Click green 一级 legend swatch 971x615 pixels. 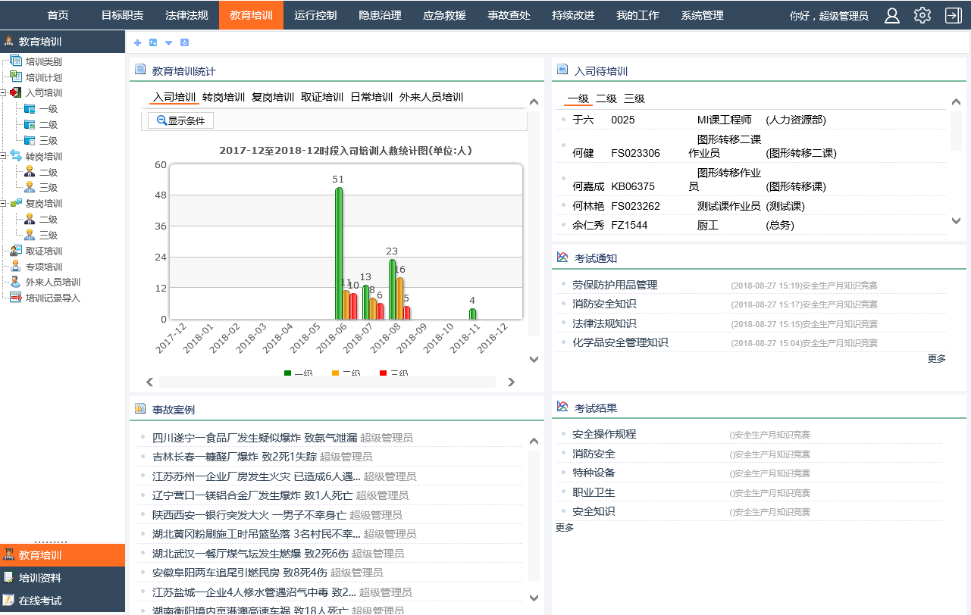[x=287, y=373]
